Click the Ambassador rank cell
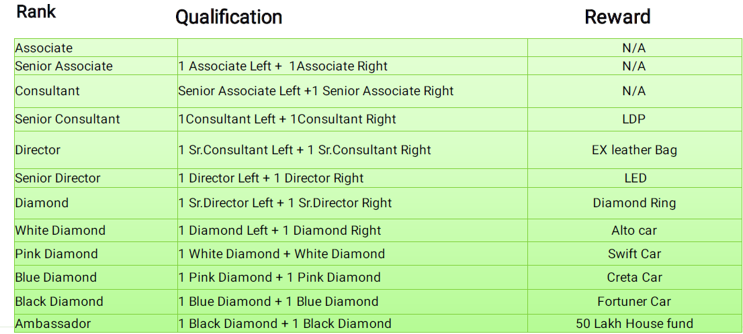The height and width of the screenshot is (334, 743). pos(53,324)
